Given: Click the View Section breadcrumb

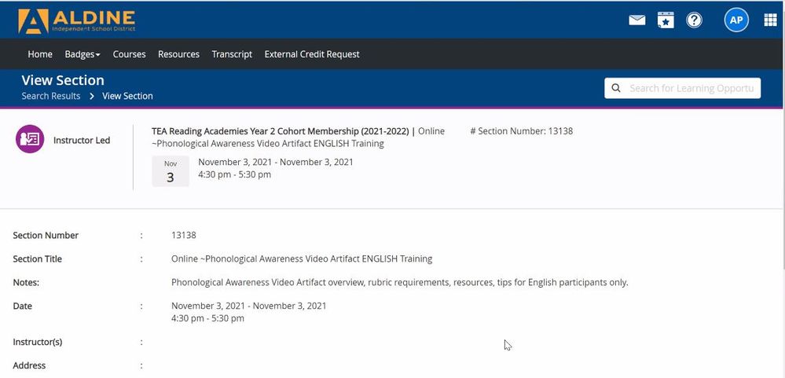Looking at the screenshot, I should [x=127, y=96].
